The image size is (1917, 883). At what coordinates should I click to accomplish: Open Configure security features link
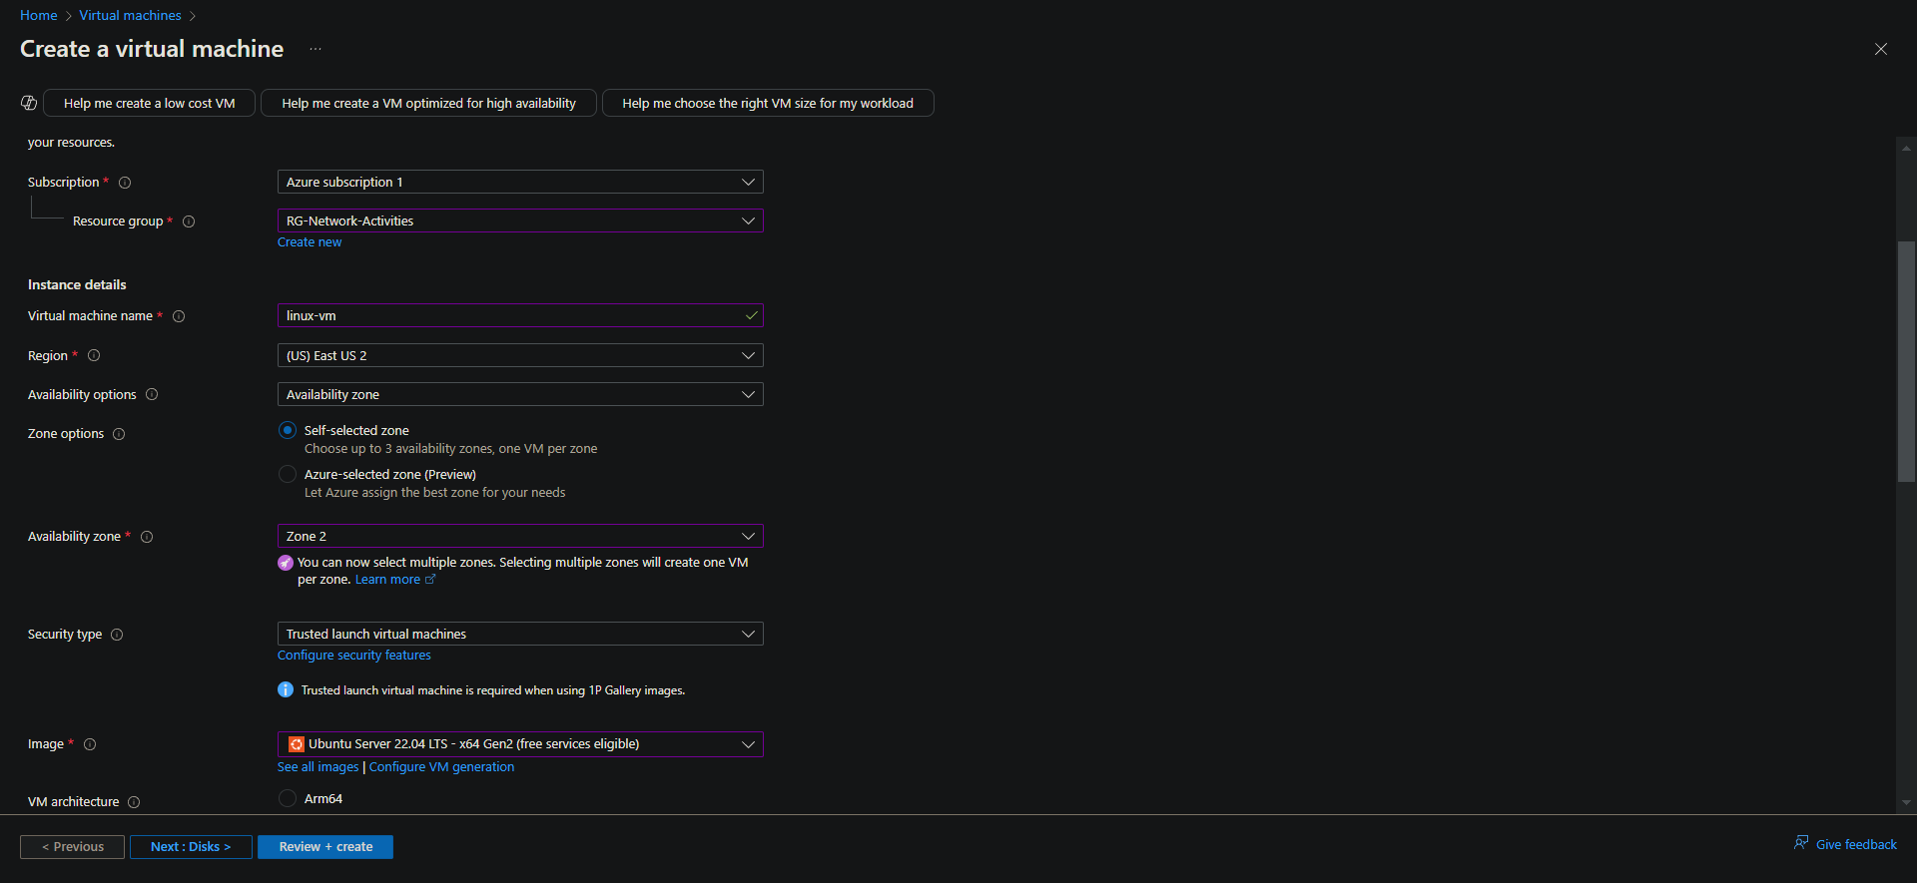click(354, 656)
